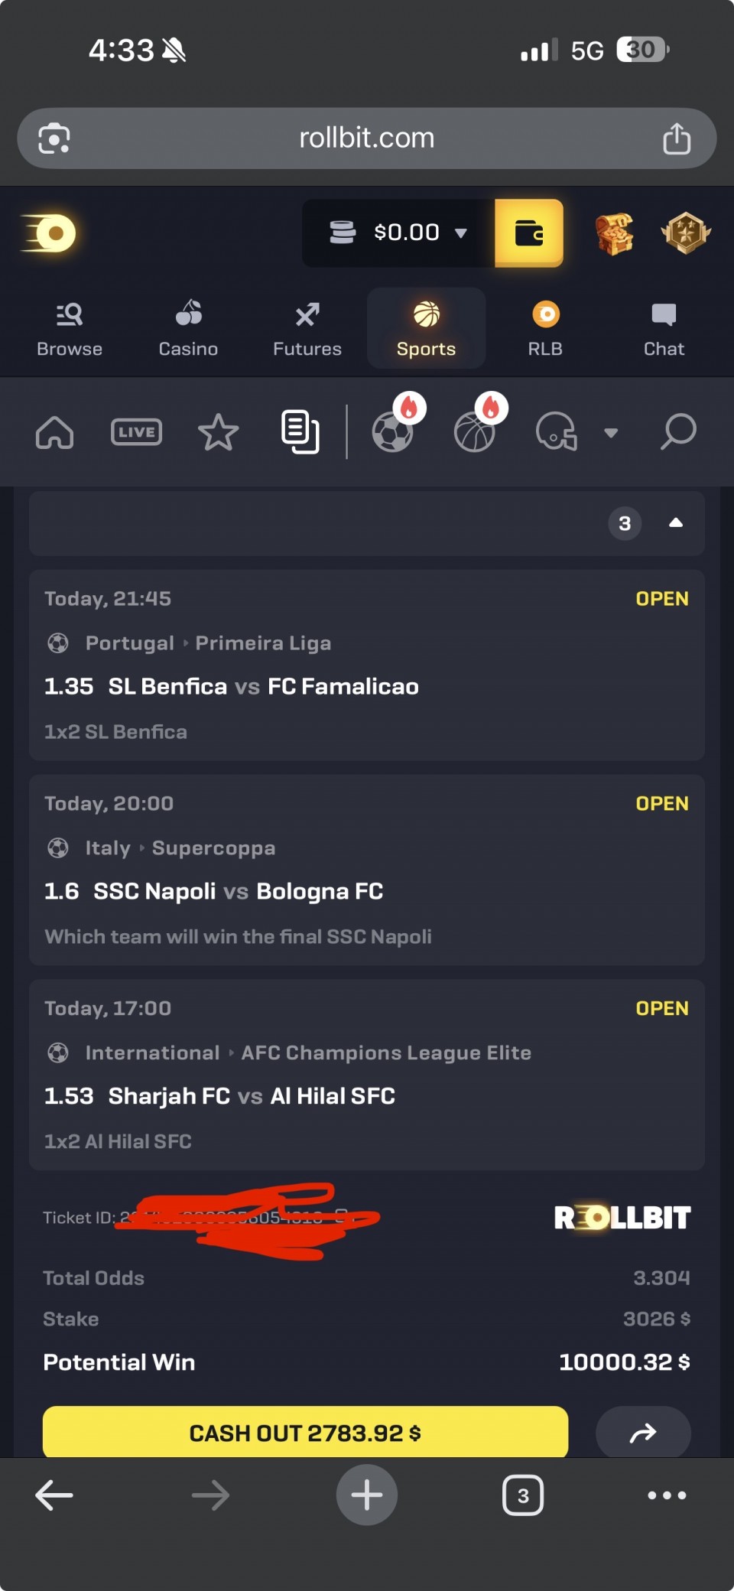Open the LIVE events icon

point(136,432)
